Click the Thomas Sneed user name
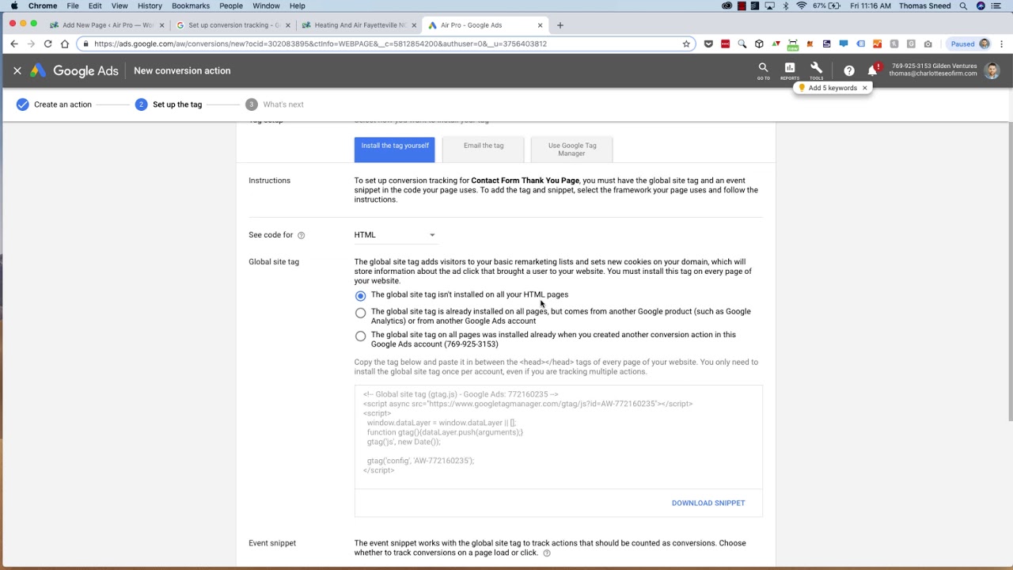The height and width of the screenshot is (570, 1013). pyautogui.click(x=926, y=6)
